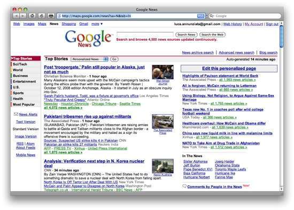Click speech bubble icon by Comments by People
Viewport: 294px width, 210px height.
(184, 186)
